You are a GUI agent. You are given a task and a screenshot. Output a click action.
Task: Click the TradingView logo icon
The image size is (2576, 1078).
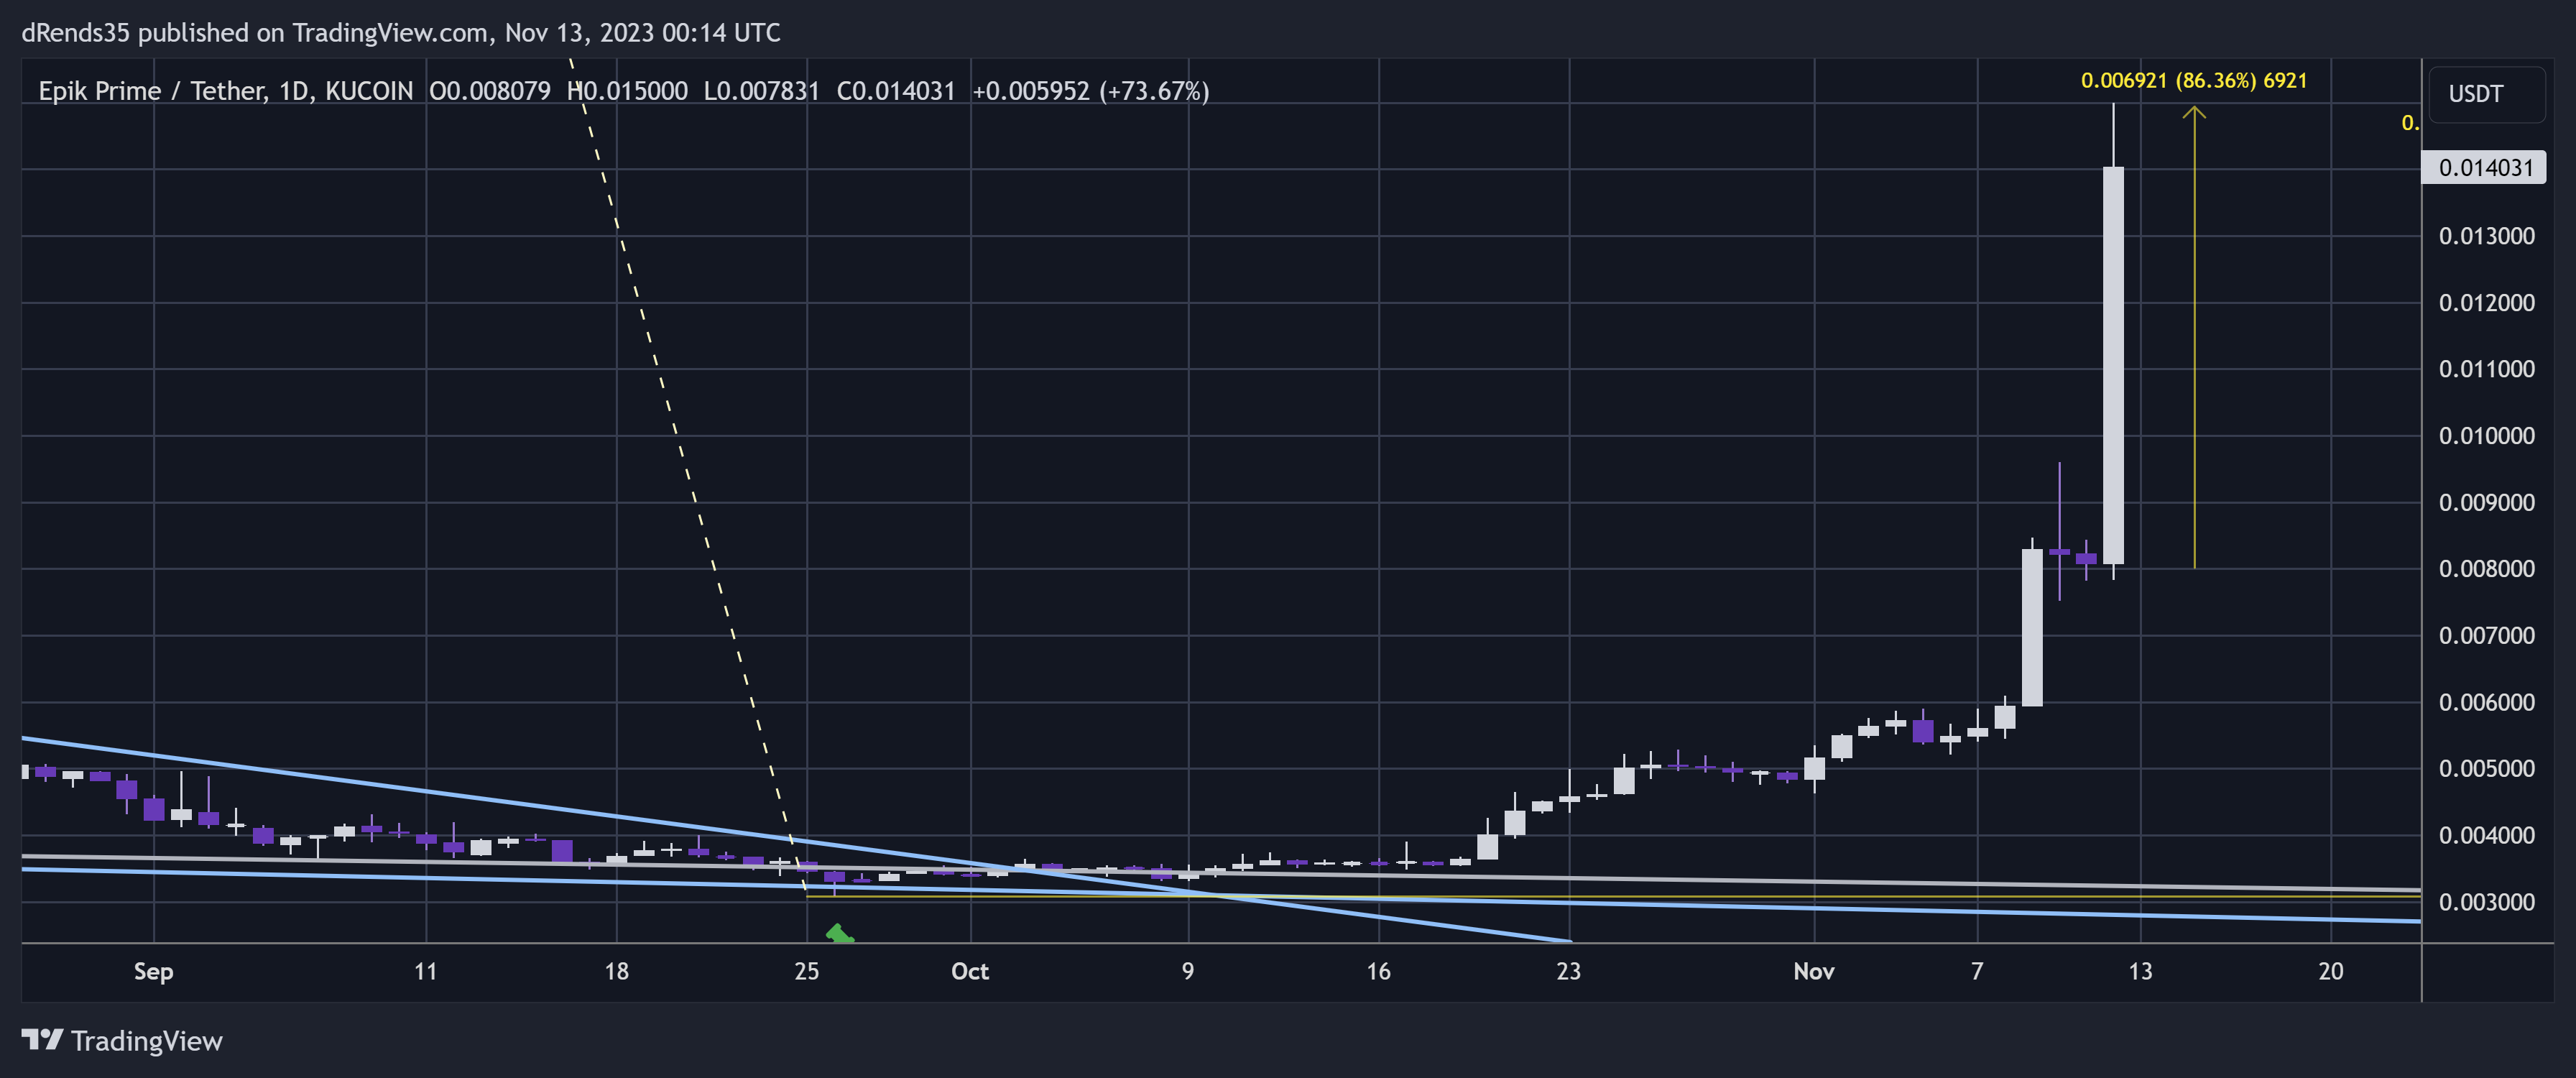(42, 1040)
